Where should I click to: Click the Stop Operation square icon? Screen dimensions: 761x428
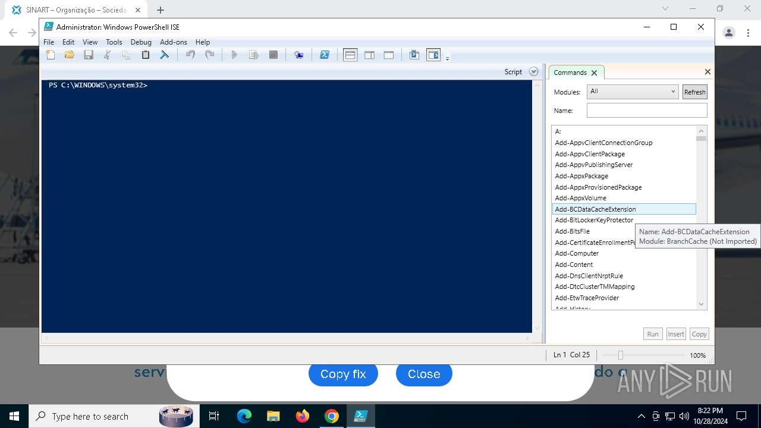click(273, 55)
